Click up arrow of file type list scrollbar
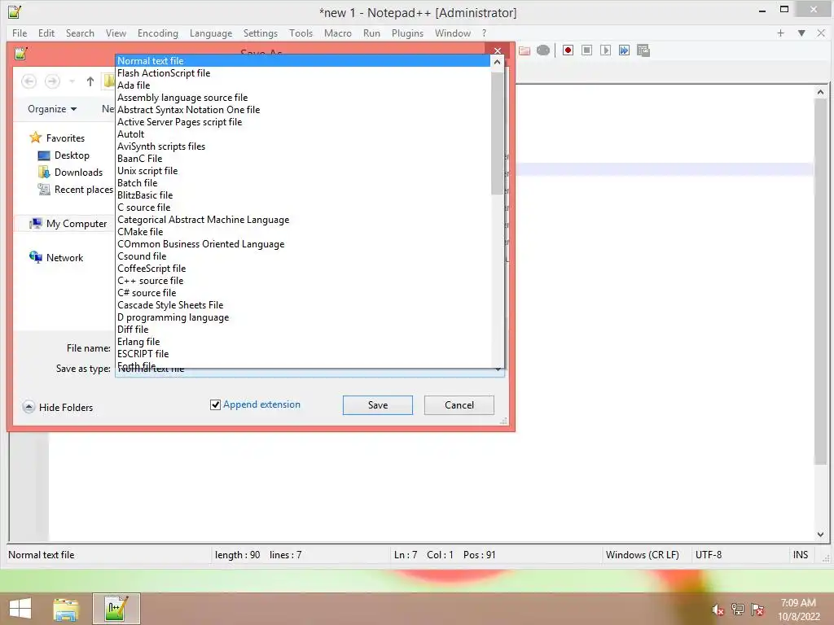Image resolution: width=834 pixels, height=625 pixels. [497, 62]
